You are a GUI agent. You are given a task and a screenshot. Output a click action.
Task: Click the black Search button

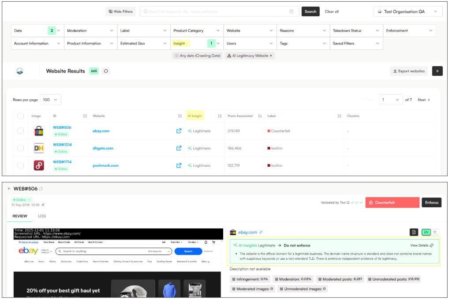(311, 11)
